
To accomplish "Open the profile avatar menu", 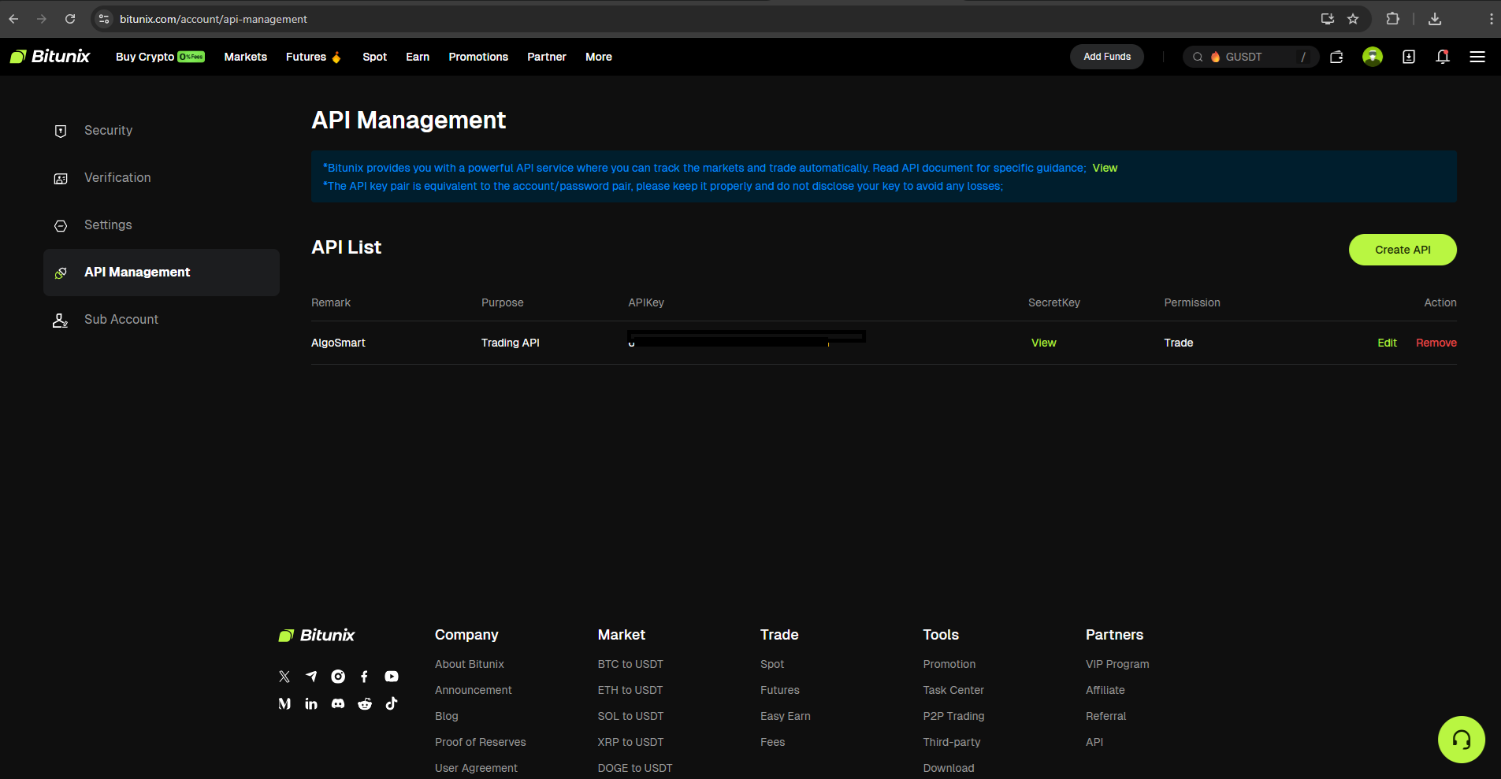I will [x=1372, y=57].
